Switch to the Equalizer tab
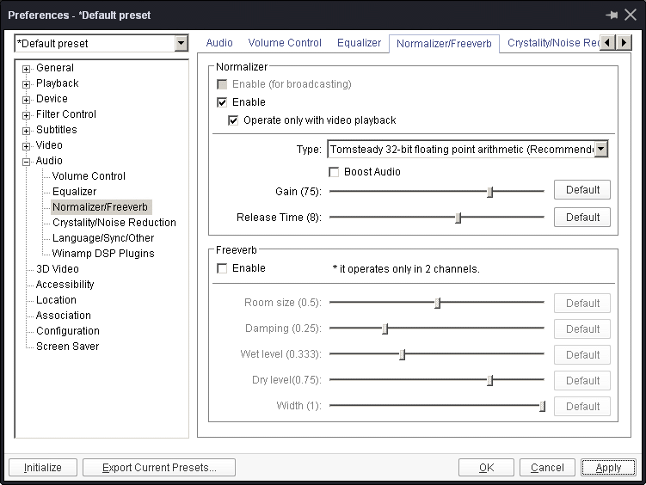This screenshot has height=485, width=646. [x=359, y=43]
